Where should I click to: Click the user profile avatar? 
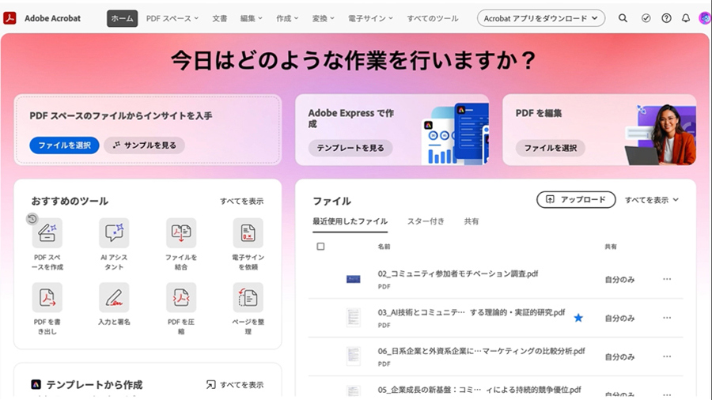[x=705, y=18]
